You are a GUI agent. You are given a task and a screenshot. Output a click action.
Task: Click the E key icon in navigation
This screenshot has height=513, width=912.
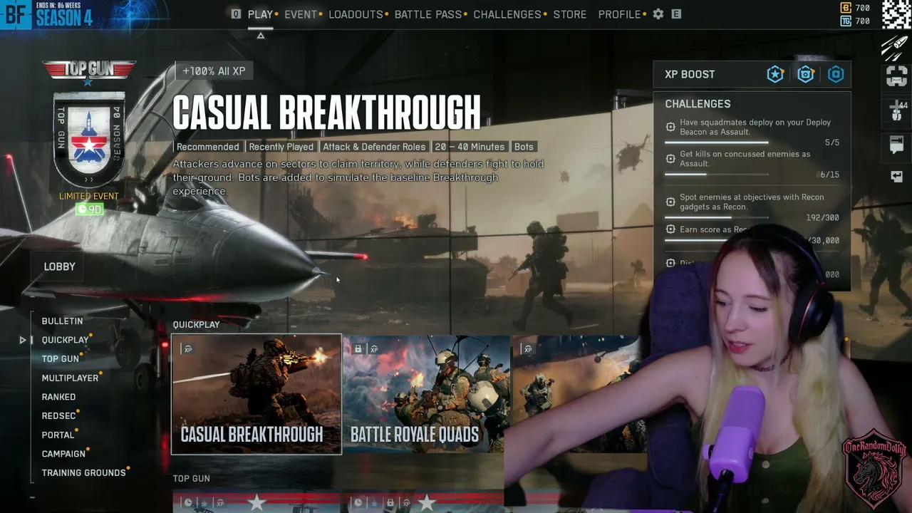click(x=676, y=14)
